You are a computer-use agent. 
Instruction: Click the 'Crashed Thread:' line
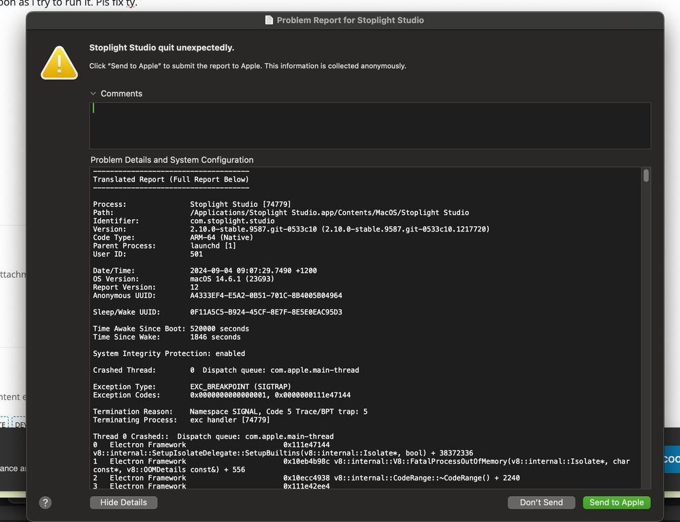[226, 370]
